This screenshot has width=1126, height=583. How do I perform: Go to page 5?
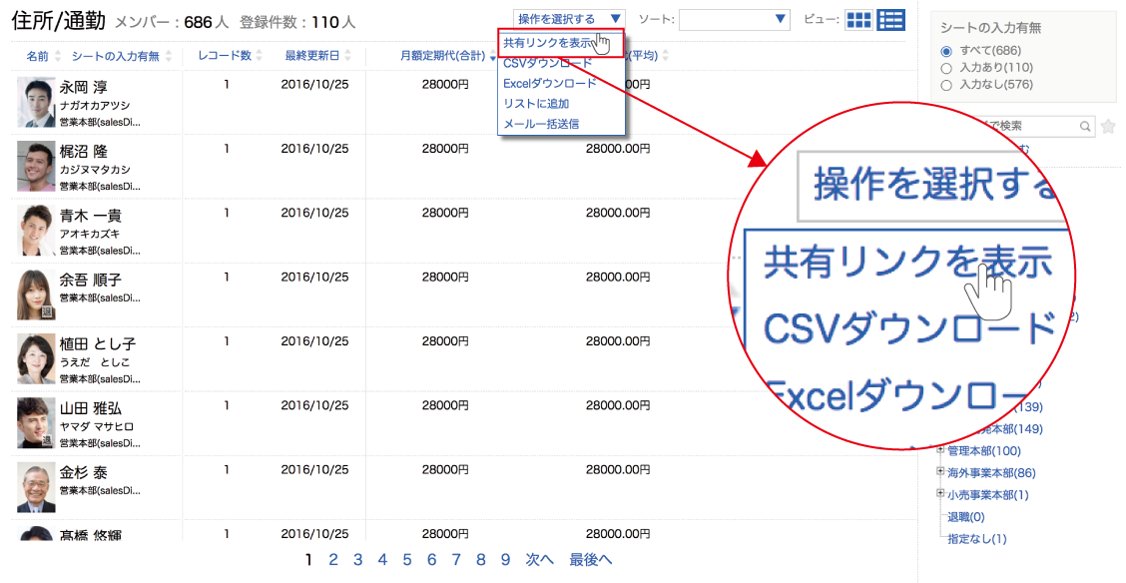407,560
